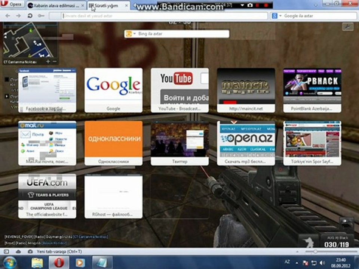
Task: Open the Google speed dial thumbnail
Action: (x=113, y=90)
